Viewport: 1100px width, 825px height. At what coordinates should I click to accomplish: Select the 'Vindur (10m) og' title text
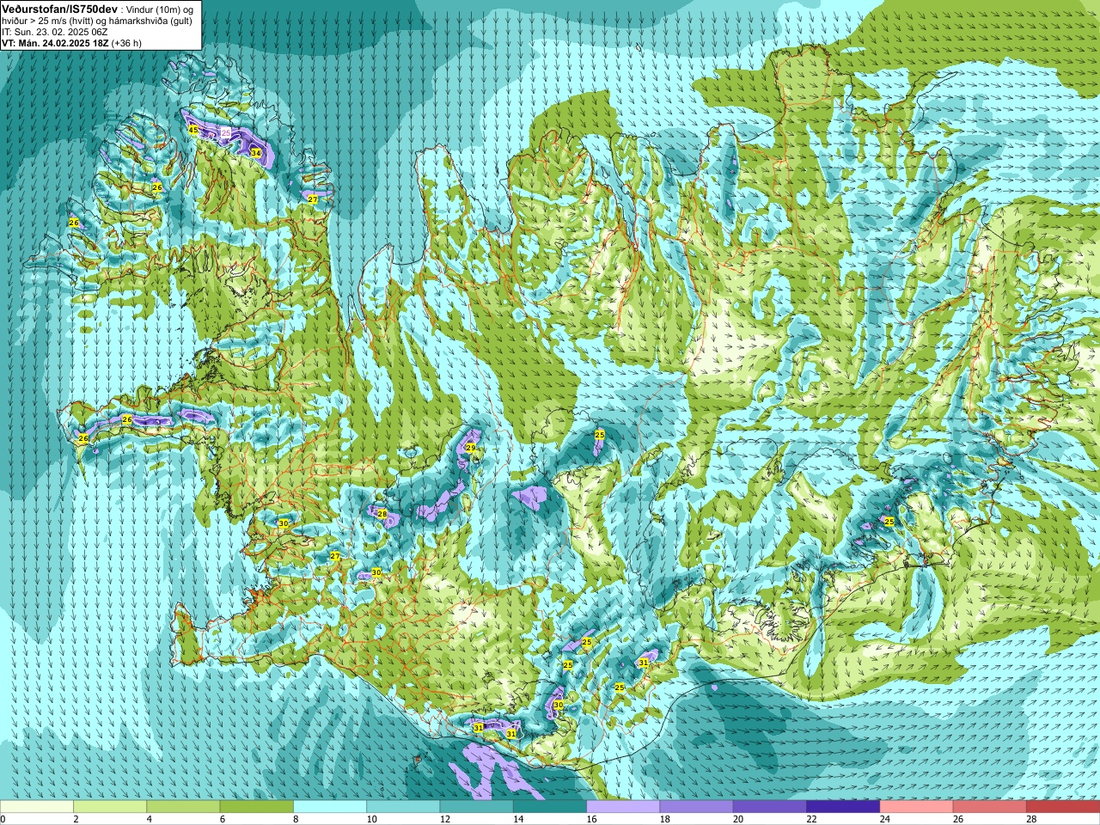pyautogui.click(x=160, y=9)
